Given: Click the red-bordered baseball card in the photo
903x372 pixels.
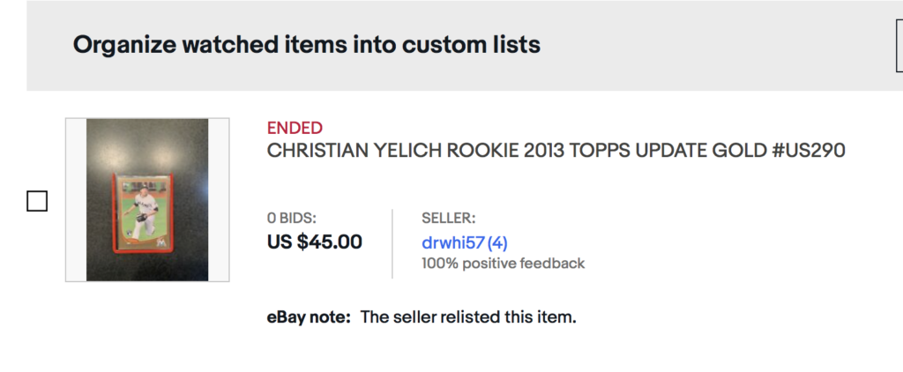Looking at the screenshot, I should pyautogui.click(x=141, y=212).
